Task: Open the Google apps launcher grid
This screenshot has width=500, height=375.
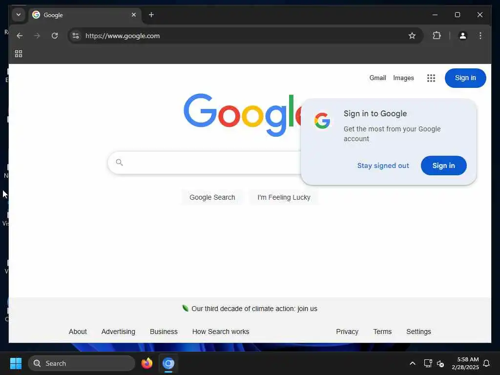Action: (431, 78)
